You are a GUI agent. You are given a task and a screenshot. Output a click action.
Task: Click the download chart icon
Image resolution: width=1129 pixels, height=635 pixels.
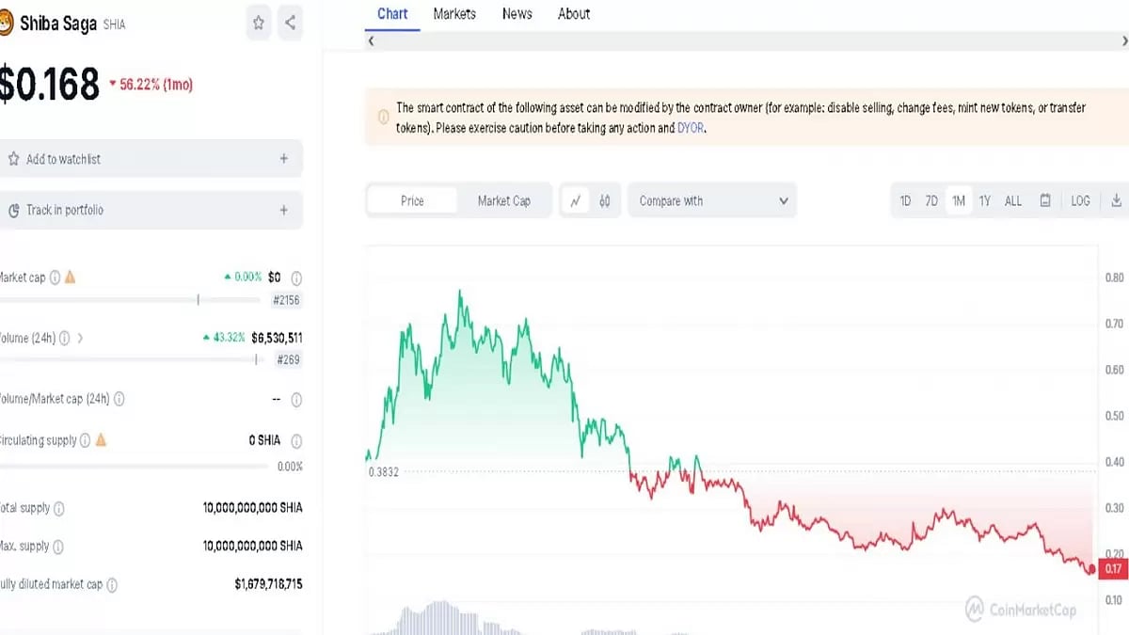pyautogui.click(x=1116, y=200)
